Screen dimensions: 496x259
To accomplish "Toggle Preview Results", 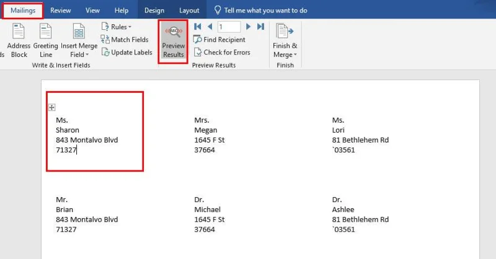I will pyautogui.click(x=173, y=42).
